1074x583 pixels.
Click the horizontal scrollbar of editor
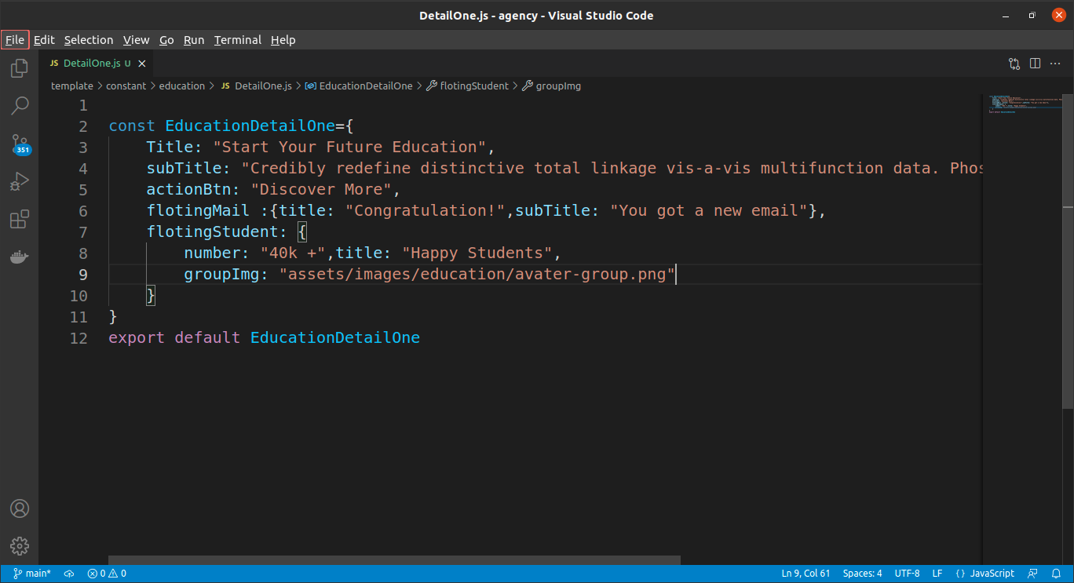pyautogui.click(x=395, y=560)
